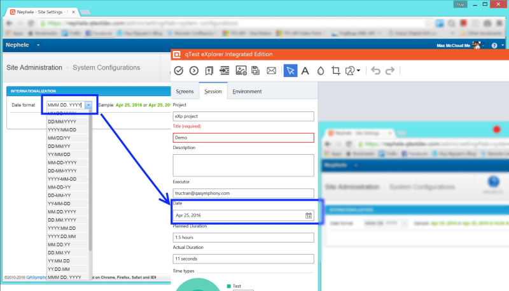Screen dimensions: 509x291
Task: Click the Max McCloud avatar picture
Action: point(476,45)
